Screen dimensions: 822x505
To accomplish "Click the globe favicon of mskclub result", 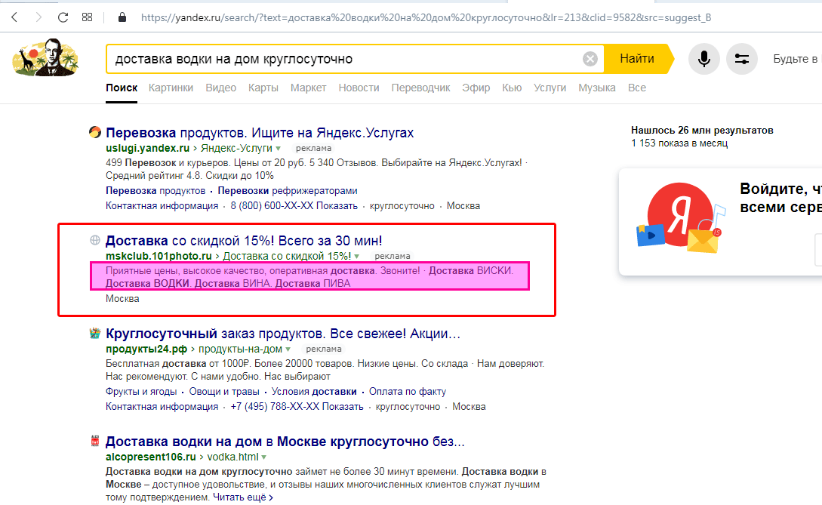I will (95, 240).
